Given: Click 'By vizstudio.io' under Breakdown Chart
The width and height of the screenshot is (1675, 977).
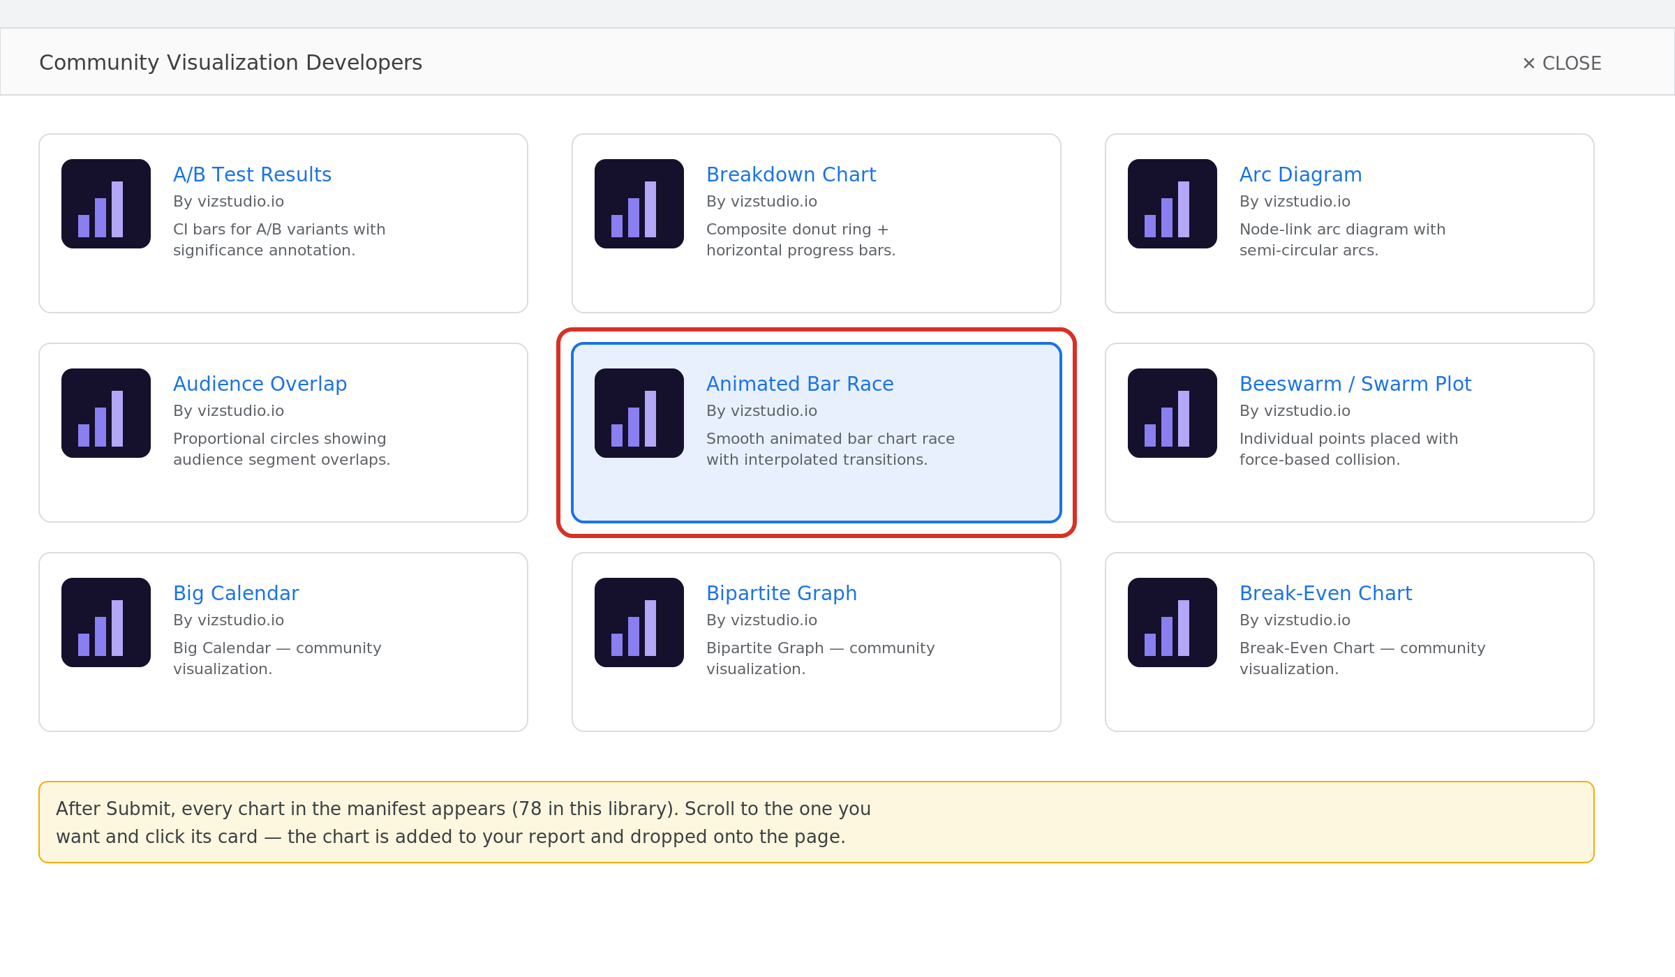Looking at the screenshot, I should tap(761, 202).
